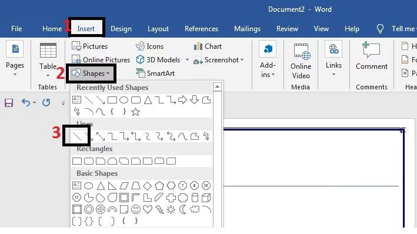This screenshot has width=417, height=234.
Task: Select the Decagon shape labeled 10
Action: [x=206, y=186]
